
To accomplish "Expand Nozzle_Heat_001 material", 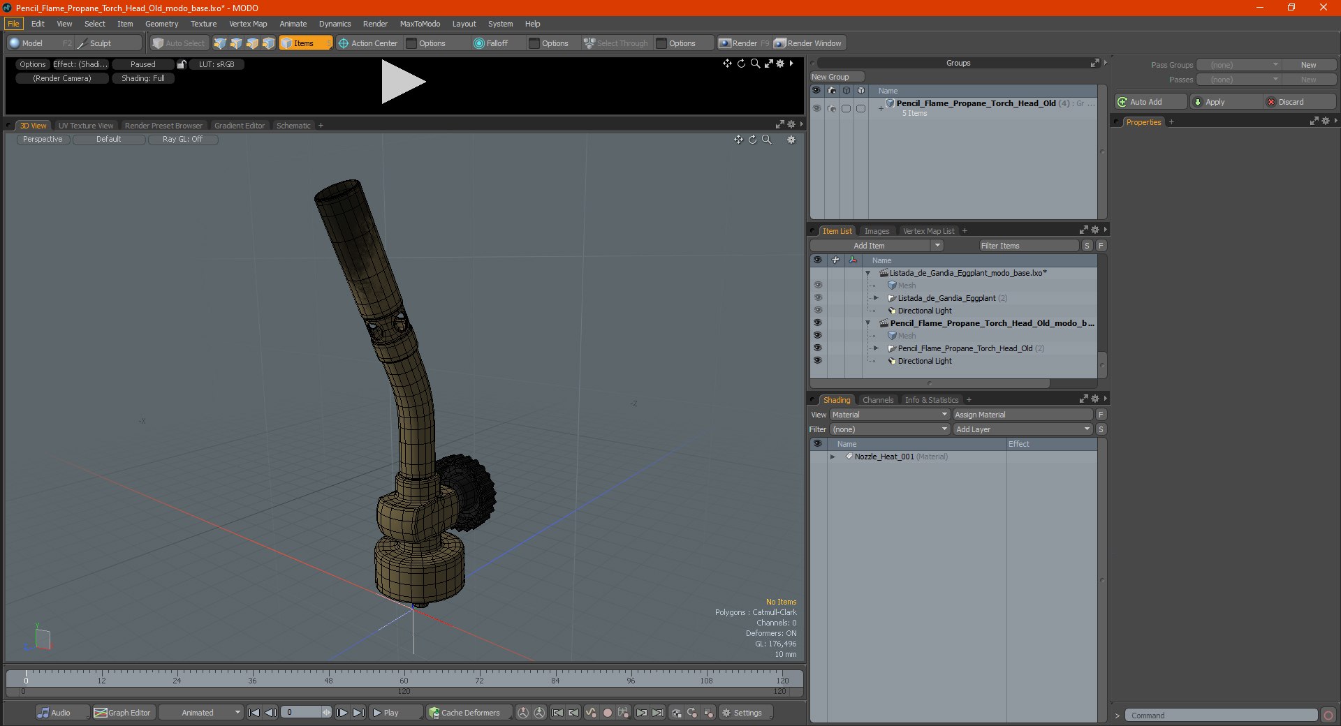I will [x=833, y=457].
